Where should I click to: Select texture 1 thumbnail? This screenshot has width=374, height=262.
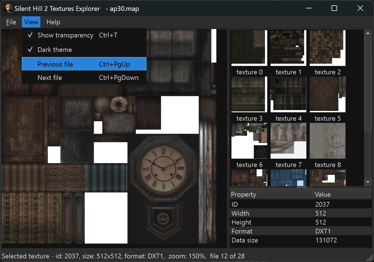(x=288, y=48)
